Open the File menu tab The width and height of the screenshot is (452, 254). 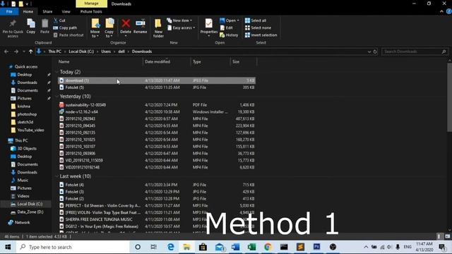[9, 11]
